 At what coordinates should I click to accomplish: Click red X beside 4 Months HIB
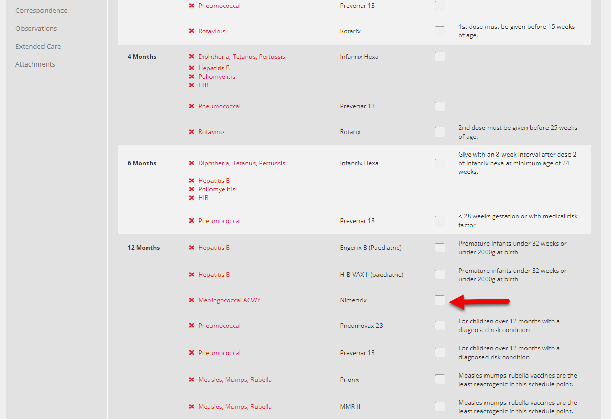(192, 85)
